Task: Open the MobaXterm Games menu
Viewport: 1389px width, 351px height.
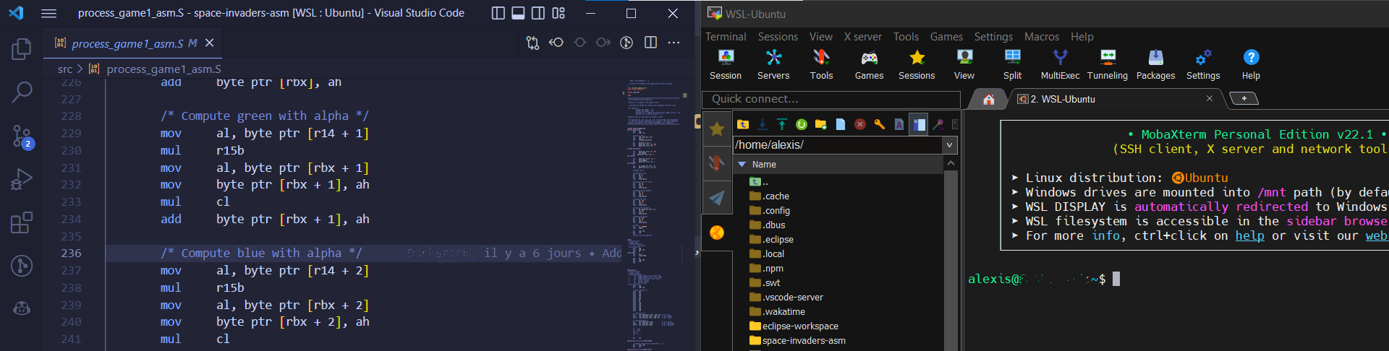Action: tap(946, 37)
